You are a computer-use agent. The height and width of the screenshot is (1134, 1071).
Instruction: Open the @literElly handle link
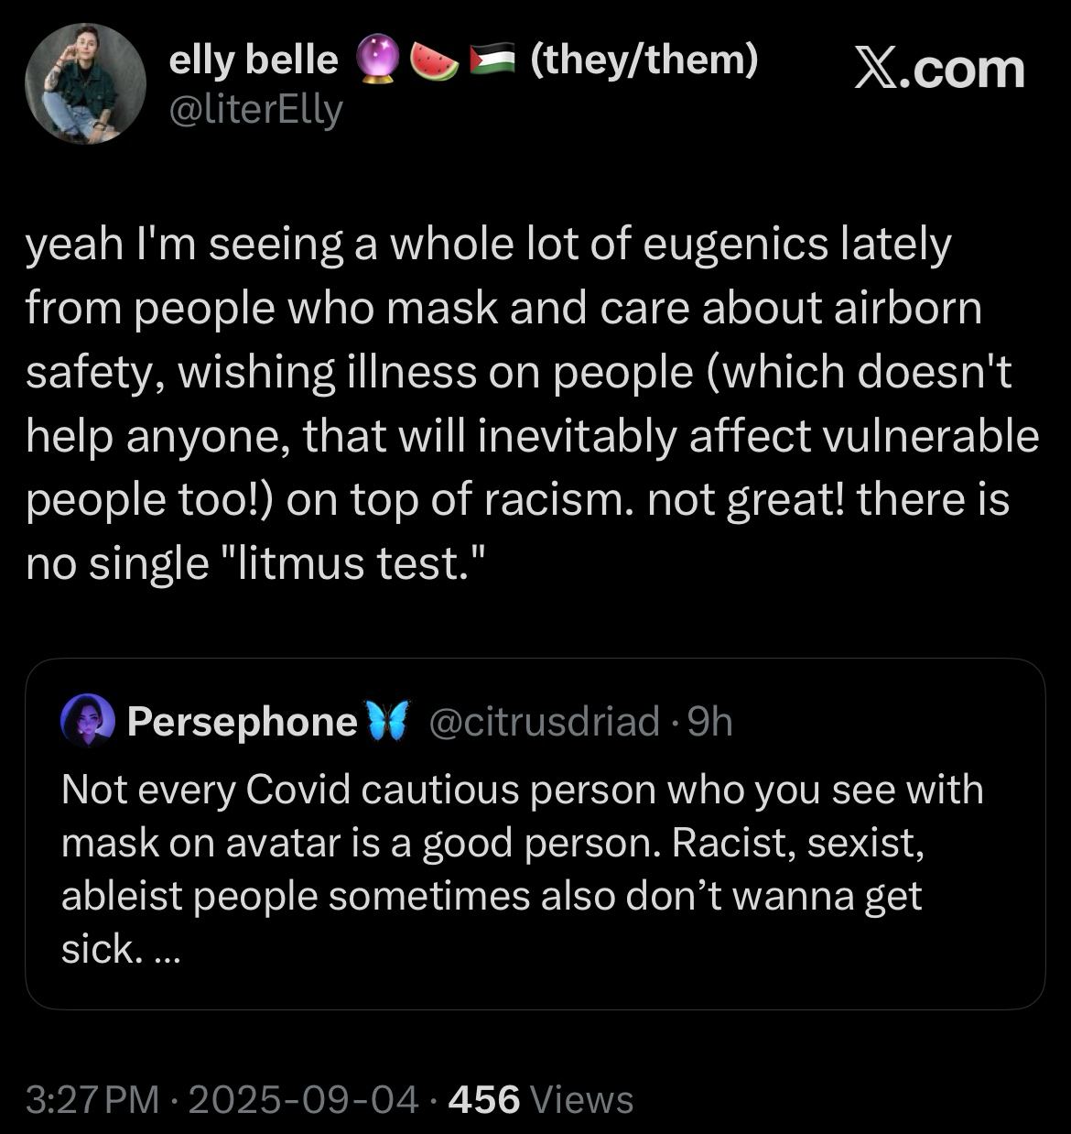255,110
